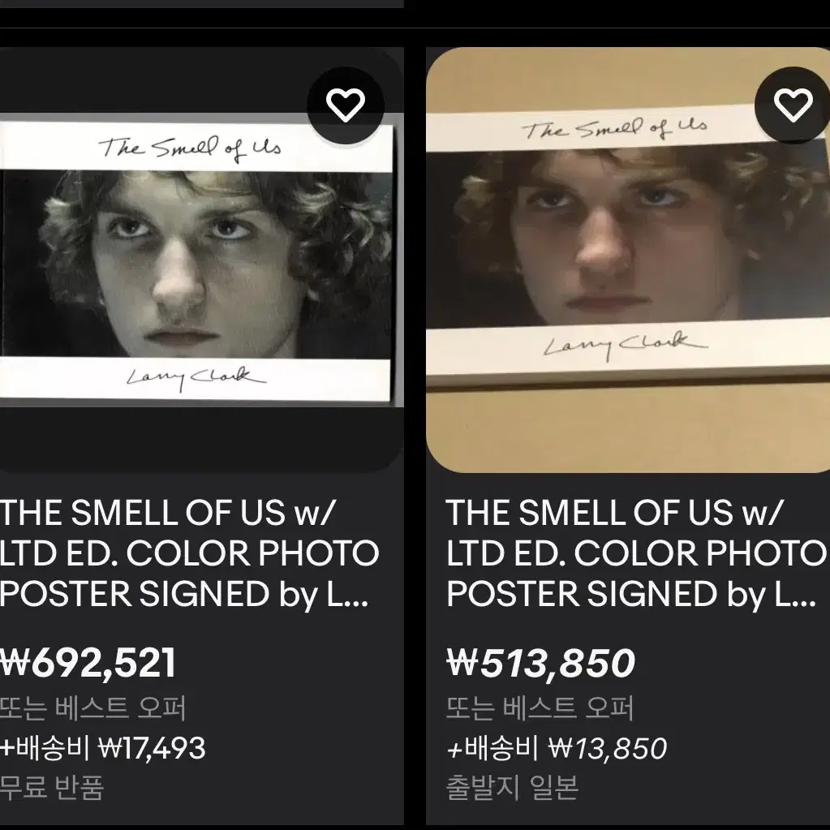Click the 출발지 일본 origin label
The height and width of the screenshot is (830, 830).
click(512, 788)
